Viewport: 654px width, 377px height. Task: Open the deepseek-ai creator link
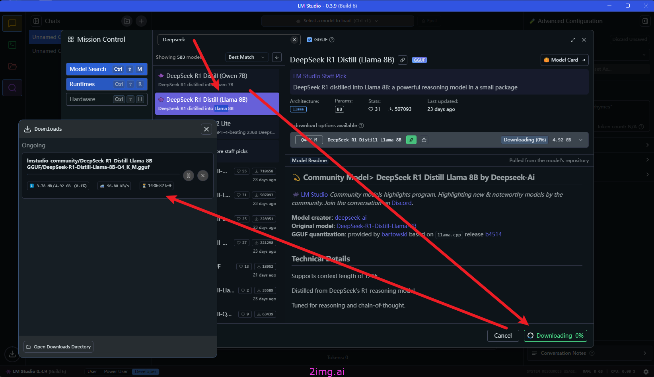(x=350, y=218)
